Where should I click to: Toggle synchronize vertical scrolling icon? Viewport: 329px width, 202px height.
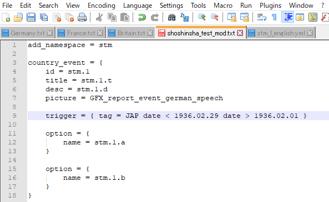[232, 17]
